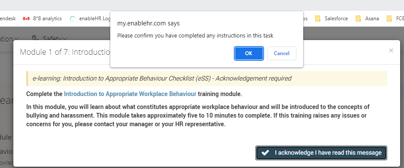The width and height of the screenshot is (404, 168).
Task: Click the enableHR green bookmark icon
Action: 72,19
